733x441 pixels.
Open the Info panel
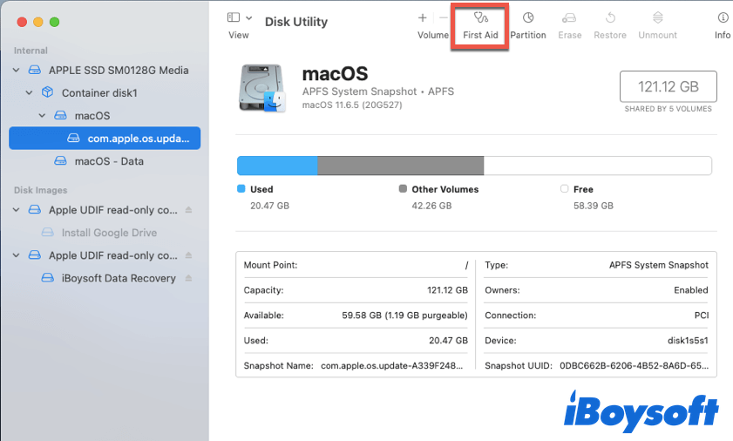pos(722,18)
